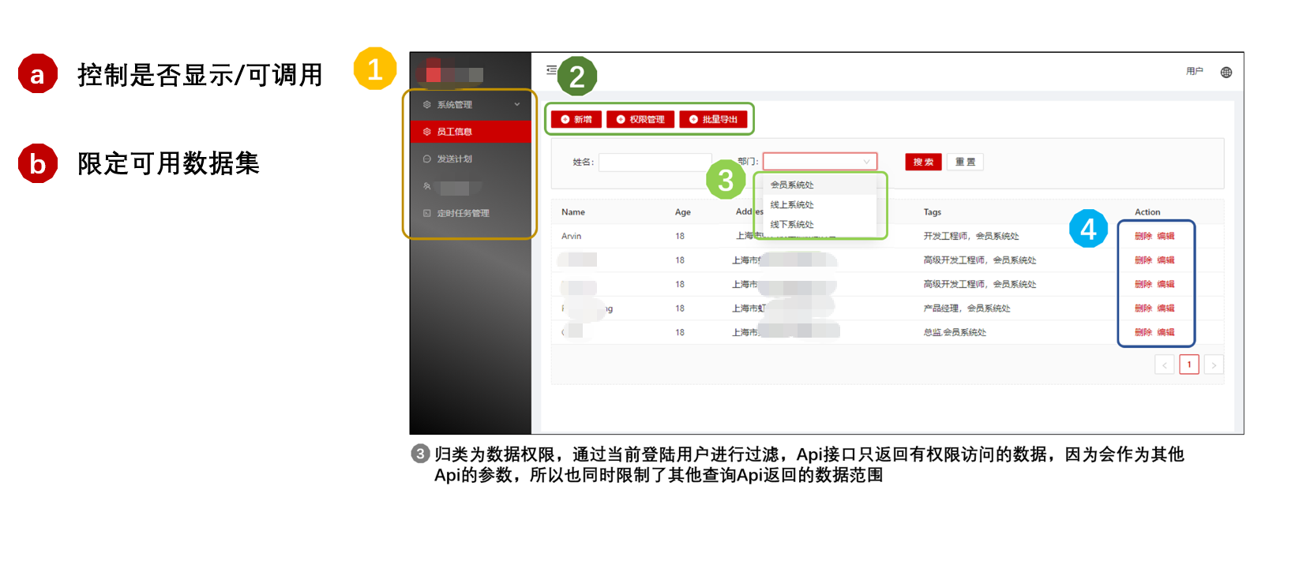
Task: Click the 重置 button
Action: (x=965, y=162)
